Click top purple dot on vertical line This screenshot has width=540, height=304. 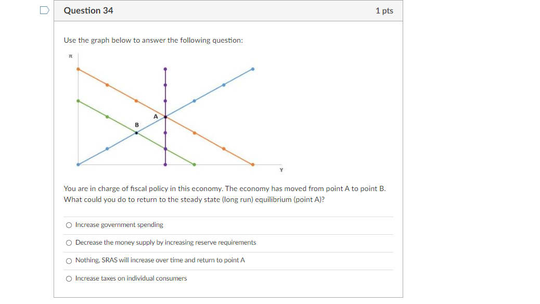click(x=165, y=69)
